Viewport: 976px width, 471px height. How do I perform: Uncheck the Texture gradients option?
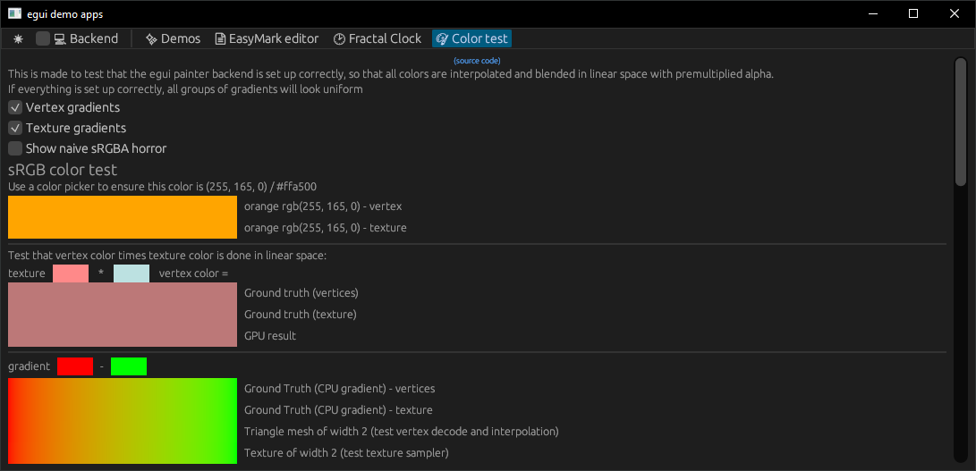15,128
